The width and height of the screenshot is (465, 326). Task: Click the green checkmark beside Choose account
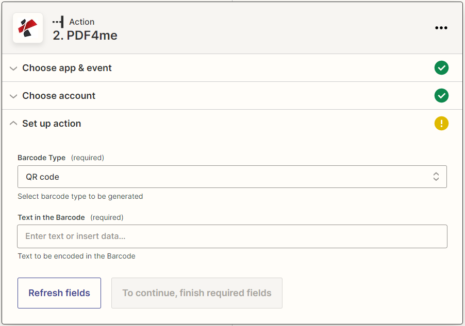[x=441, y=96]
